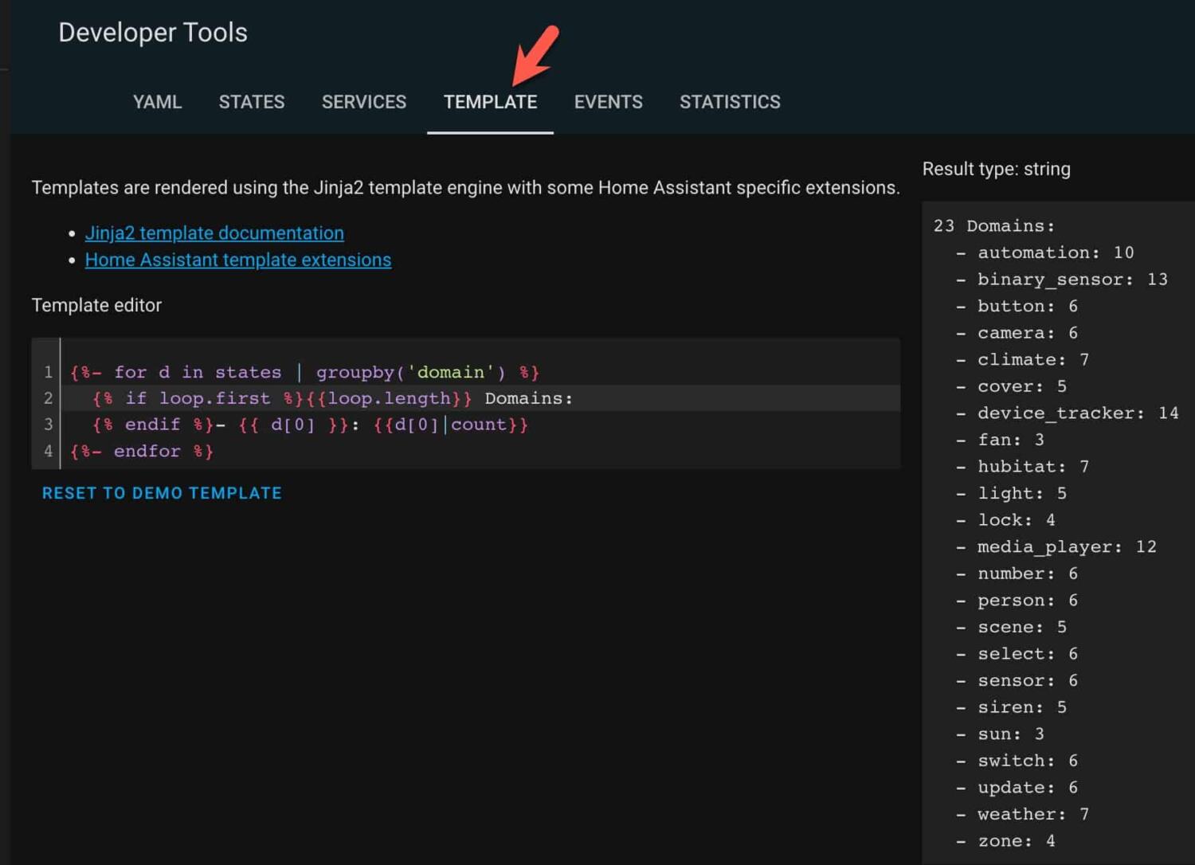Place cursor on line 1 of the template
This screenshot has width=1195, height=865.
pos(303,371)
